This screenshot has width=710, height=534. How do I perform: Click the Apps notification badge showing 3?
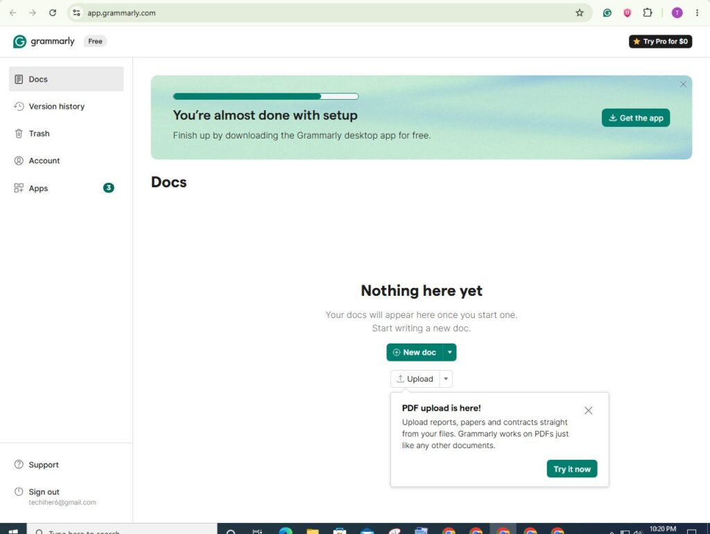click(109, 188)
